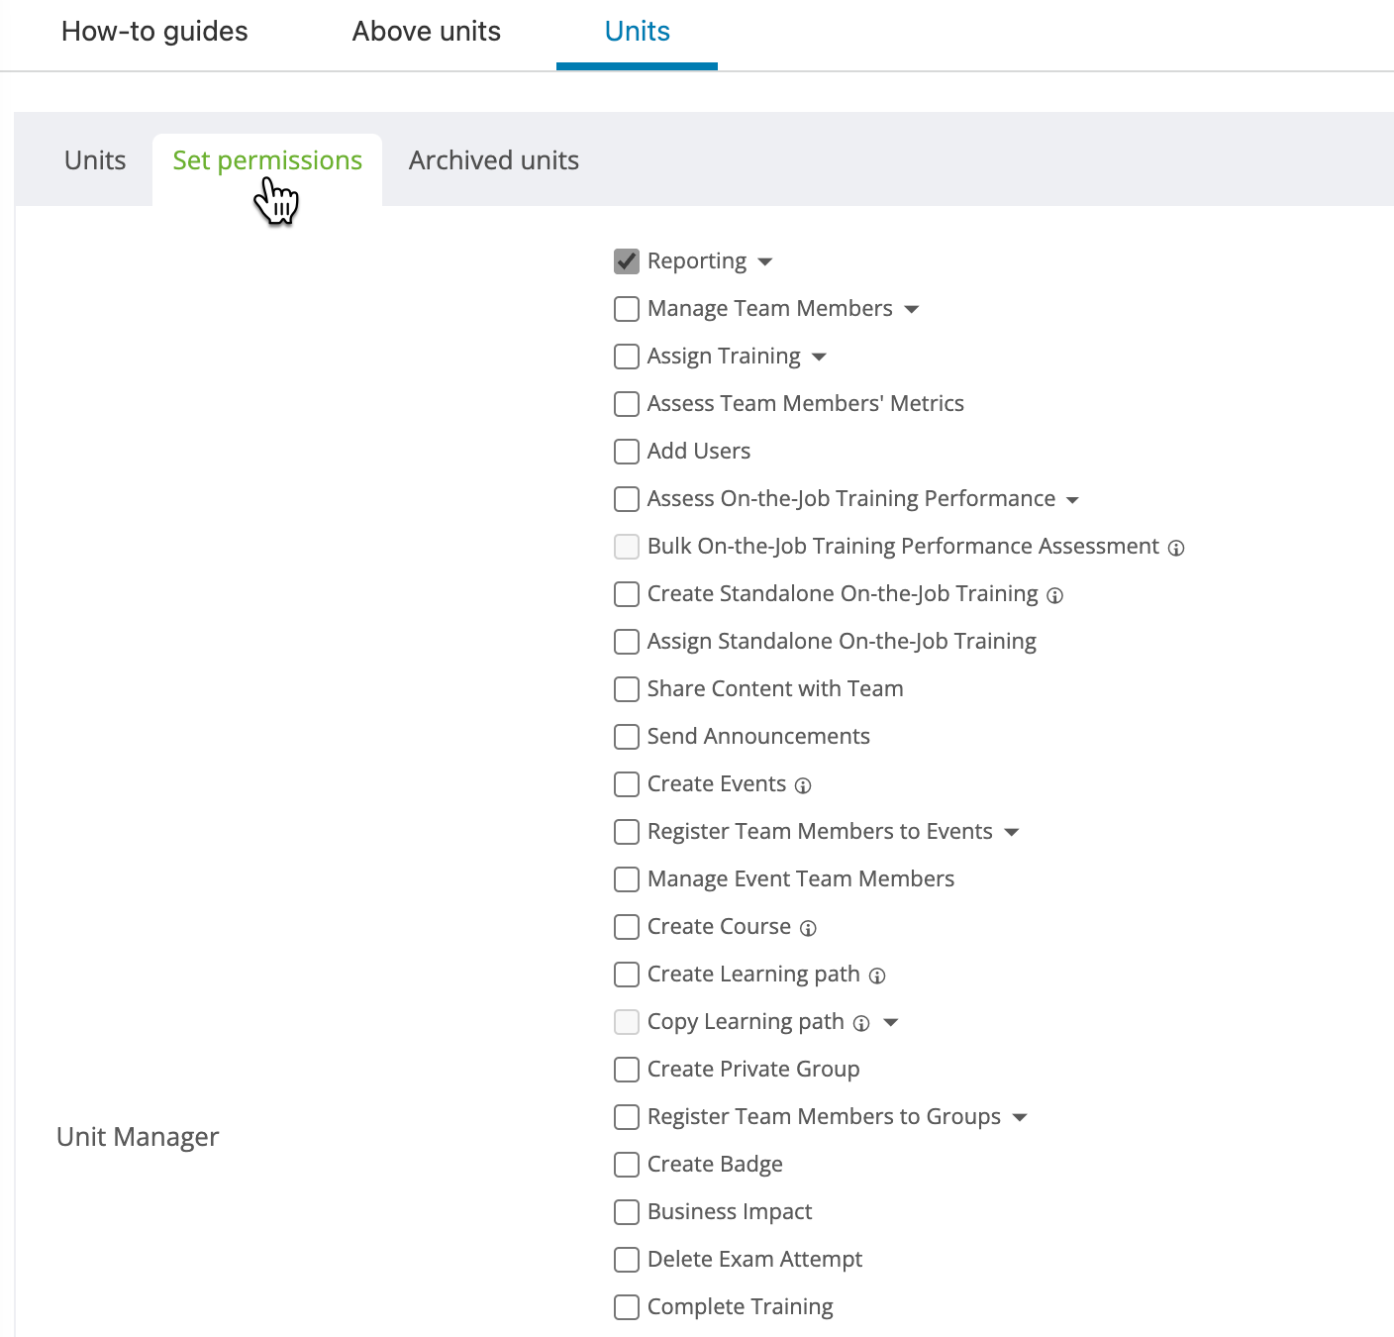Screen dimensions: 1394x1337
Task: Enable the Business Impact checkbox
Action: pos(627,1212)
